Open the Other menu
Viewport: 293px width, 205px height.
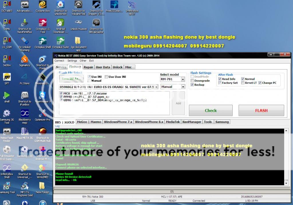click(83, 61)
